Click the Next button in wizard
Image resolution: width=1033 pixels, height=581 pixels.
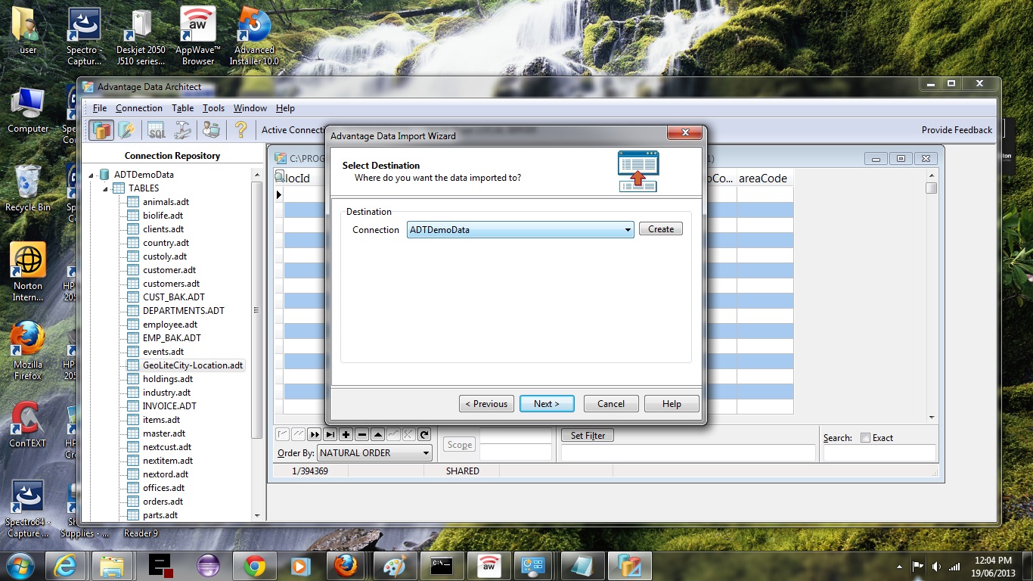547,404
